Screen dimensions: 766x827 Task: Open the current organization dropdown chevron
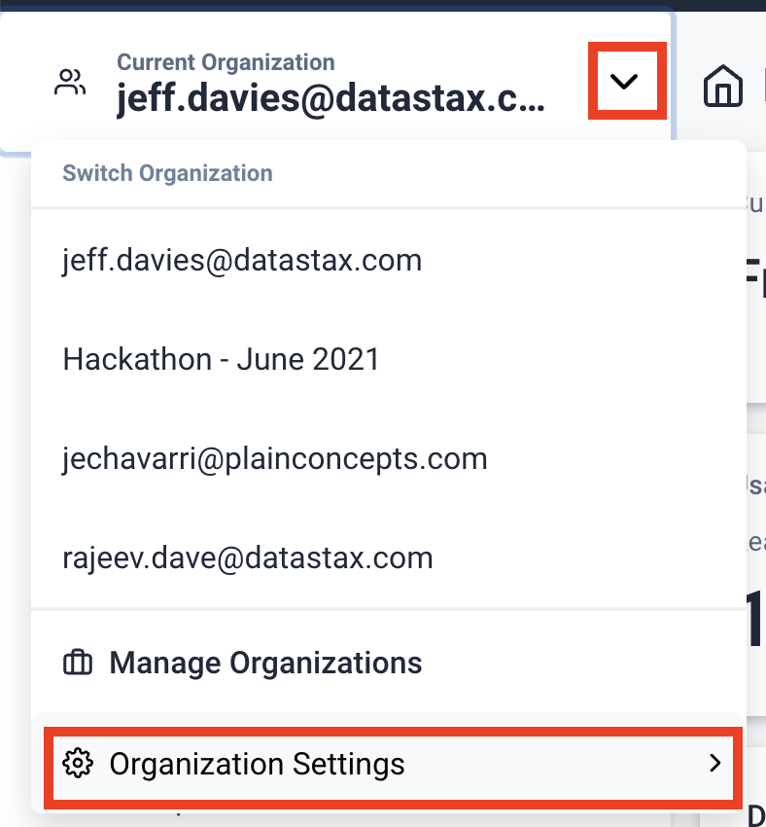click(624, 81)
